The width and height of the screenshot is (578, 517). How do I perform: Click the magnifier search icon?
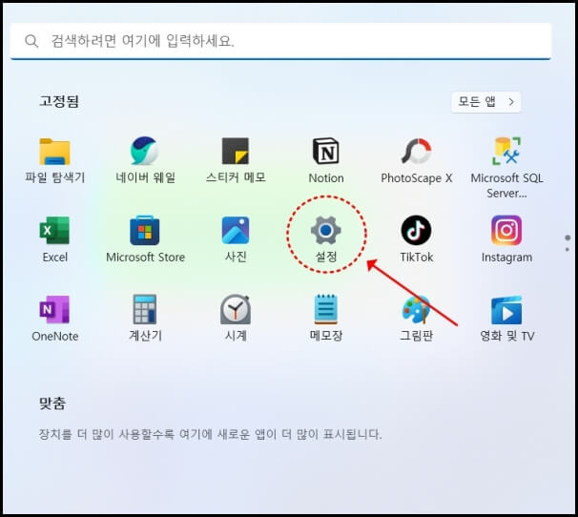pyautogui.click(x=31, y=41)
